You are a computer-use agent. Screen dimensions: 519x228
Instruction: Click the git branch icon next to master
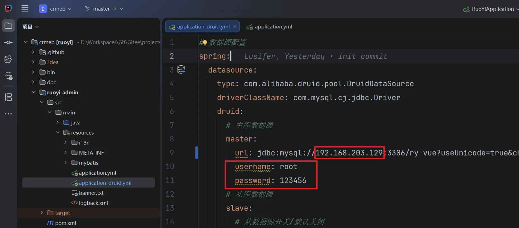click(87, 9)
